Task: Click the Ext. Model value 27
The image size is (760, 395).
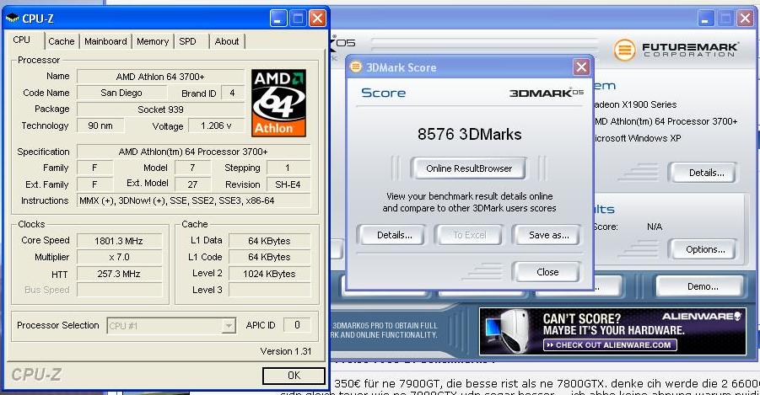Action: [192, 184]
